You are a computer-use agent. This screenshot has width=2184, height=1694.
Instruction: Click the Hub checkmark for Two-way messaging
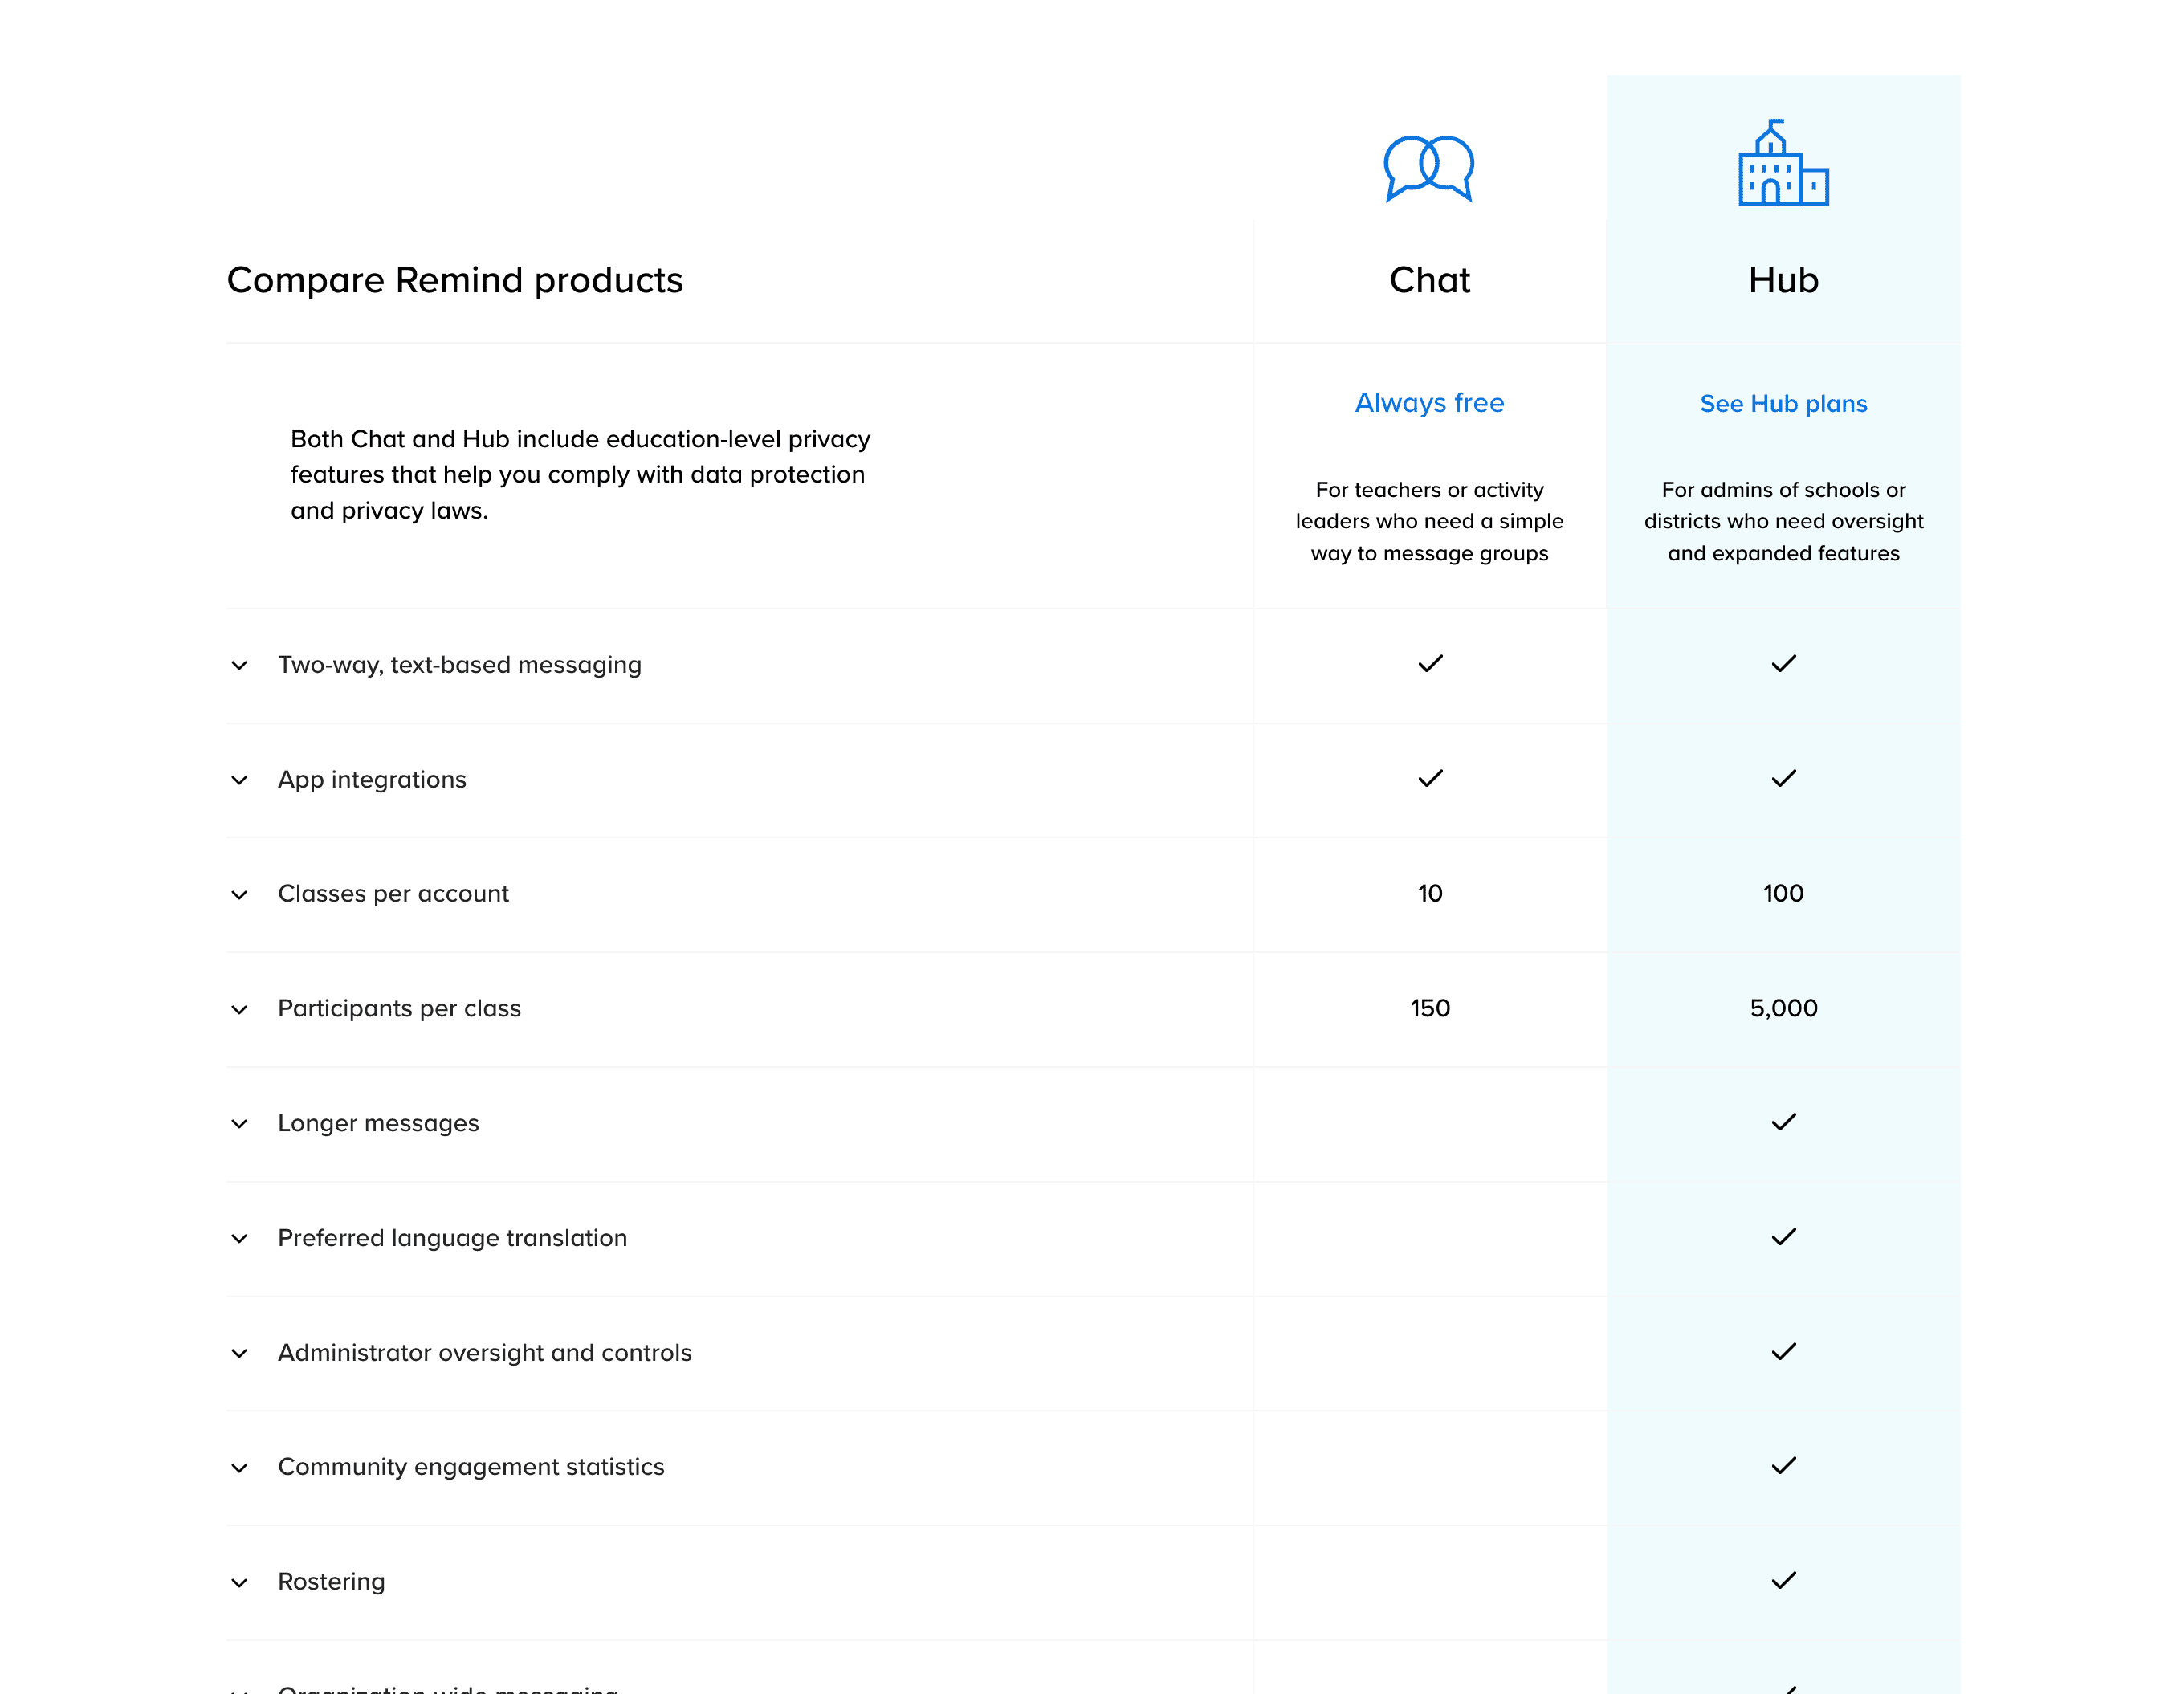click(x=1784, y=664)
